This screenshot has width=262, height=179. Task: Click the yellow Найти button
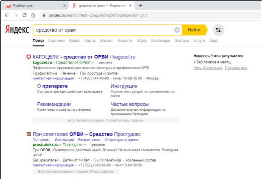(x=194, y=30)
